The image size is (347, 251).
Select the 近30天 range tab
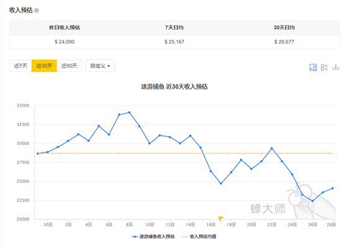(44, 66)
